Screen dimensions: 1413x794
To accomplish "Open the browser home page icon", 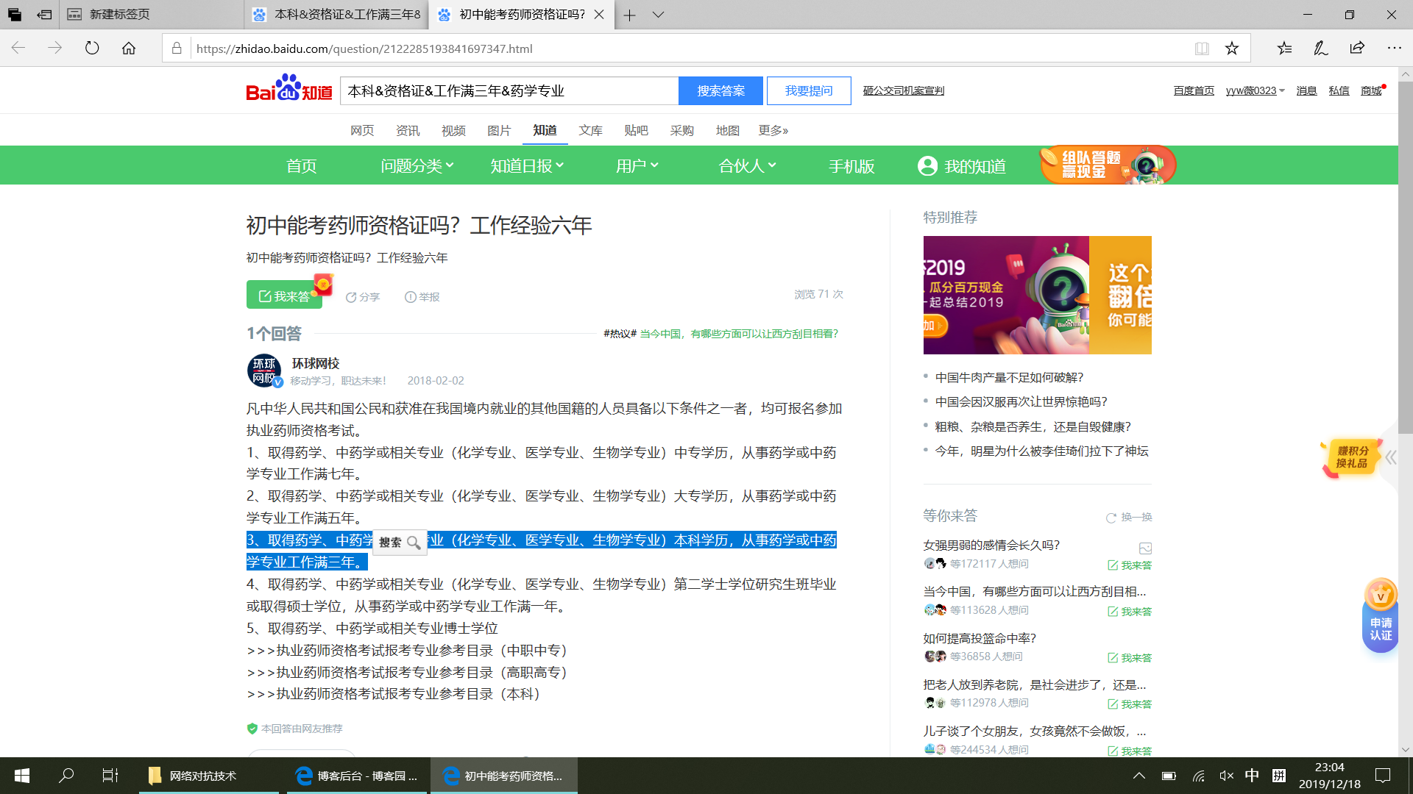I will (129, 49).
